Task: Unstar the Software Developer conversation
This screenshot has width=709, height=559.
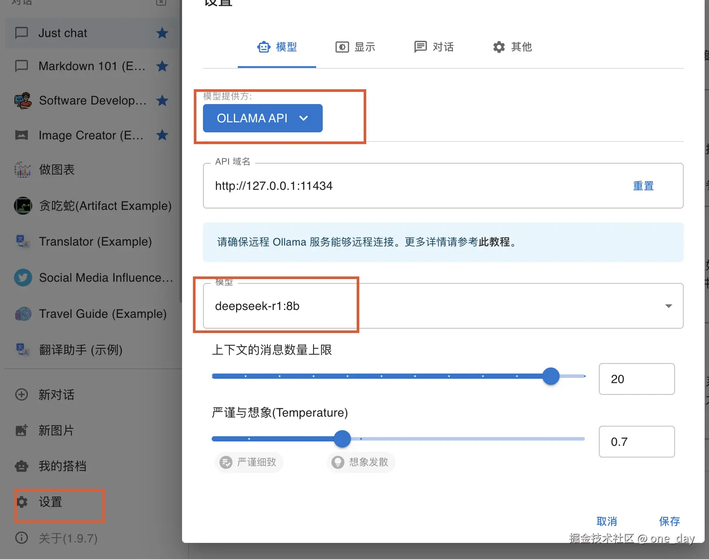Action: [162, 101]
